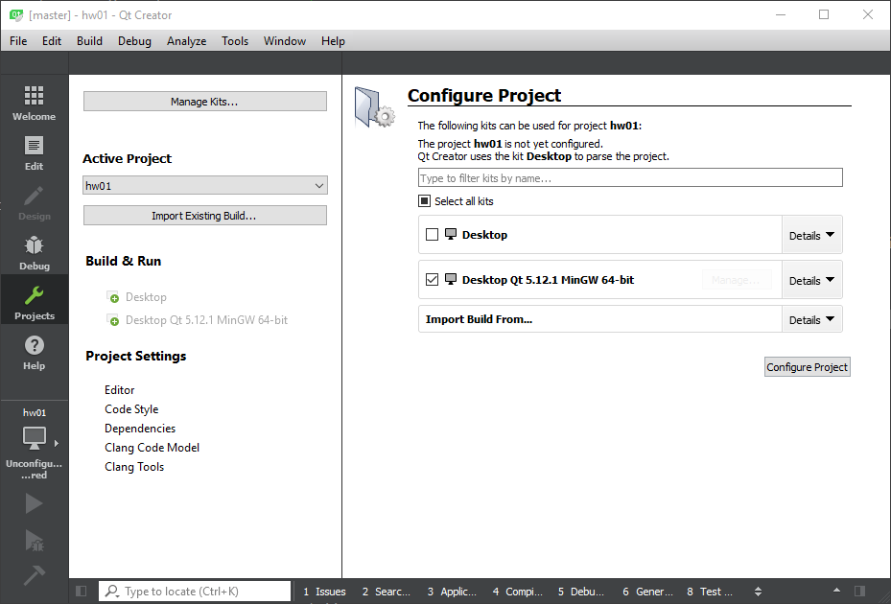Open Active Project hw01 dropdown
Image resolution: width=891 pixels, height=604 pixels.
[x=205, y=185]
